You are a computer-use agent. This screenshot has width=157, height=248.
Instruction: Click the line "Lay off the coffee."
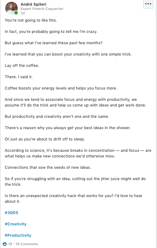click(22, 65)
